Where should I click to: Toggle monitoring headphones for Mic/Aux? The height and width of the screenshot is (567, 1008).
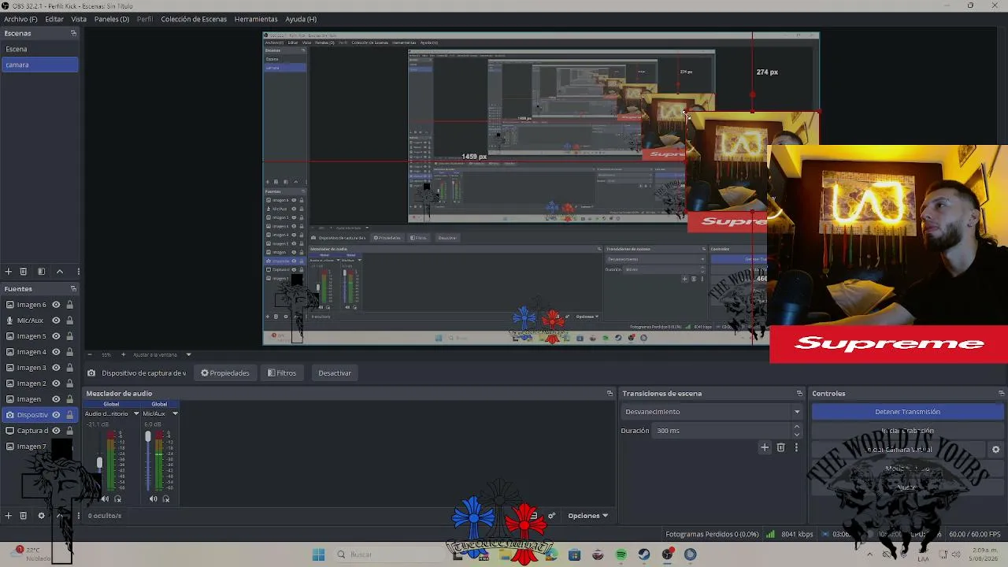point(165,499)
